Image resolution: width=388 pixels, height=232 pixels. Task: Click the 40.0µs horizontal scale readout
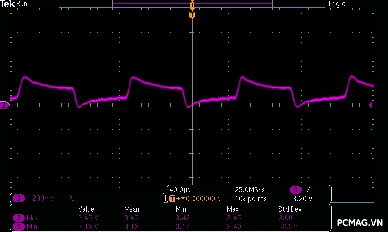(x=178, y=189)
